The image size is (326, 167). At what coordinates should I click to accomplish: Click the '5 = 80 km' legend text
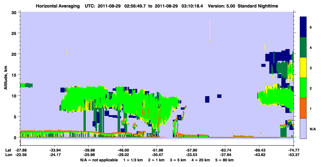224,160
